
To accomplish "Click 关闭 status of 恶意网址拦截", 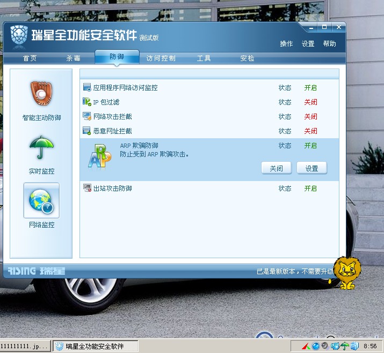I will tap(310, 131).
